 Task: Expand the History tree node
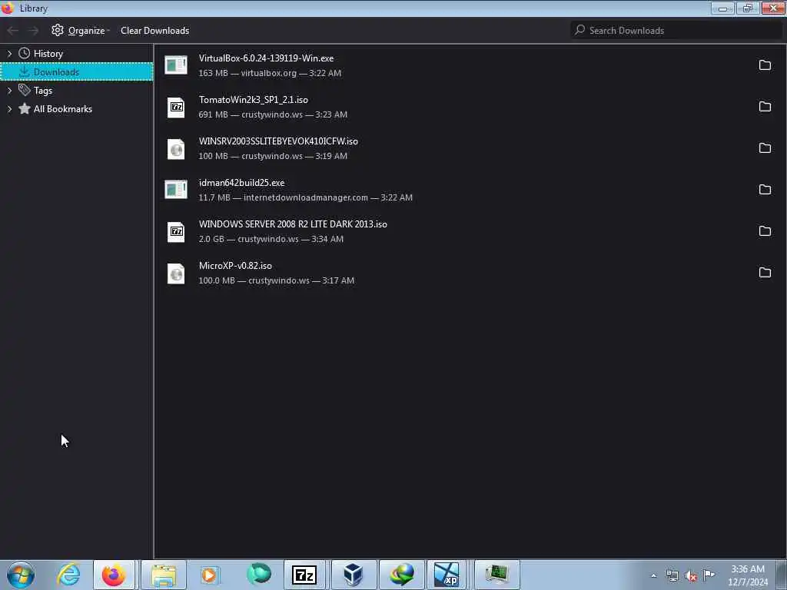[9, 53]
